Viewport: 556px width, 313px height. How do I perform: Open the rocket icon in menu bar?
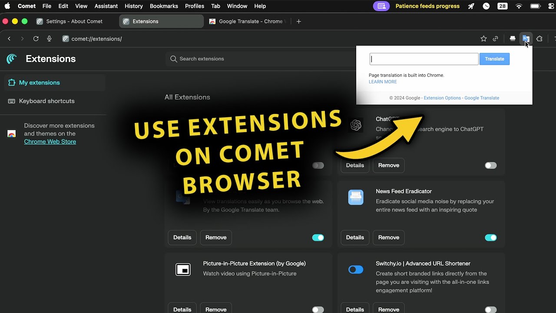pos(471,6)
